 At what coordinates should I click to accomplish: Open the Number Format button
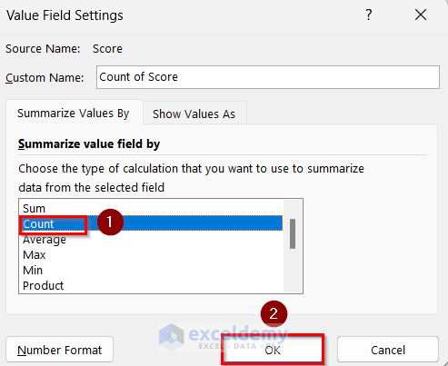(x=59, y=350)
